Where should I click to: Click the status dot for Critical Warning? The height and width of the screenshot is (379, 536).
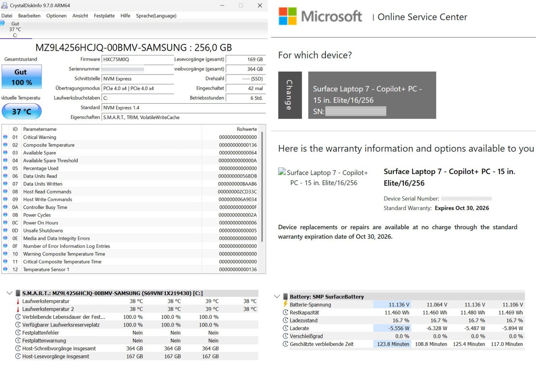point(5,137)
